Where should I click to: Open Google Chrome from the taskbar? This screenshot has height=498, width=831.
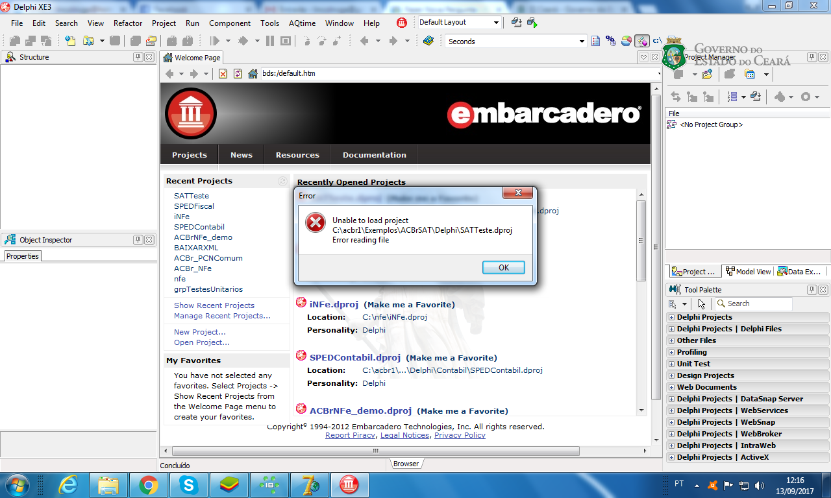149,484
